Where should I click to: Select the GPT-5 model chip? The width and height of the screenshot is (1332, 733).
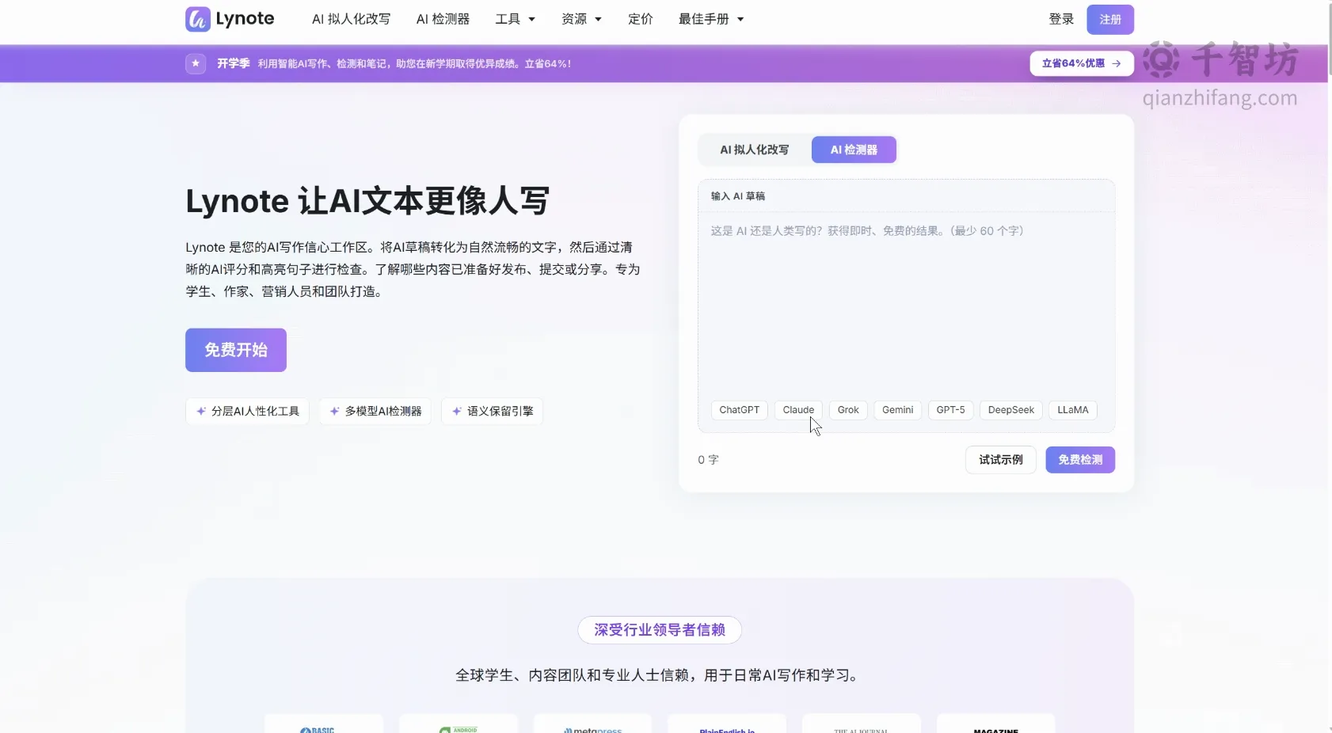[x=951, y=410]
